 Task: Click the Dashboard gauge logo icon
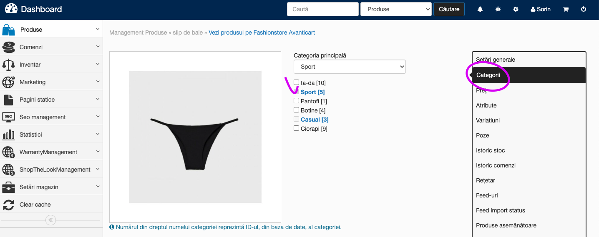[x=11, y=9]
